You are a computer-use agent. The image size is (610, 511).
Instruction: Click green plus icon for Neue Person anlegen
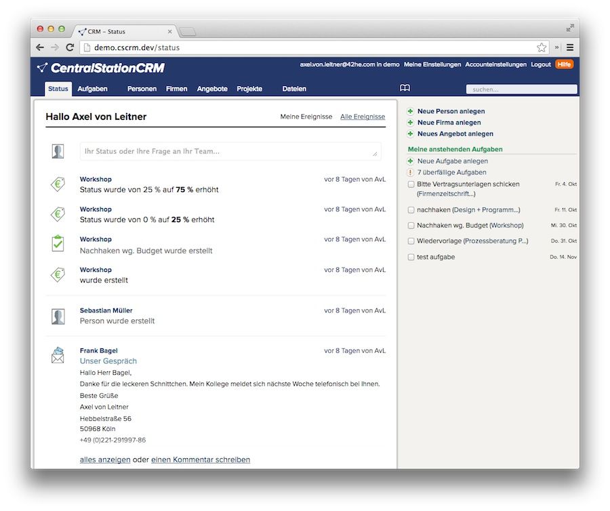pos(411,111)
